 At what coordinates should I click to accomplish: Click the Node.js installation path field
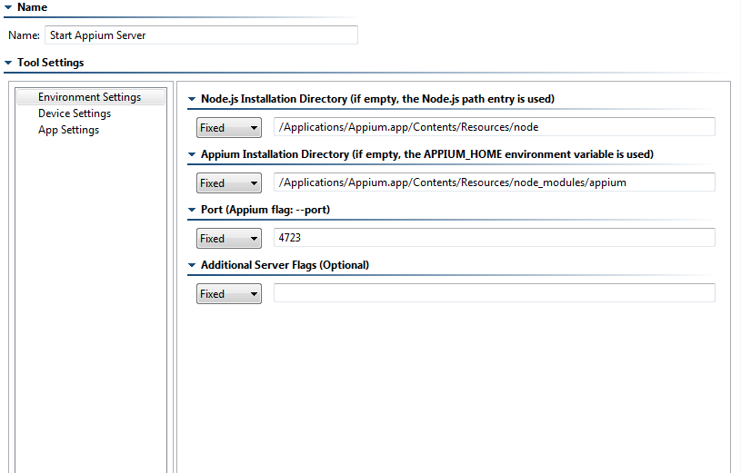tap(495, 127)
